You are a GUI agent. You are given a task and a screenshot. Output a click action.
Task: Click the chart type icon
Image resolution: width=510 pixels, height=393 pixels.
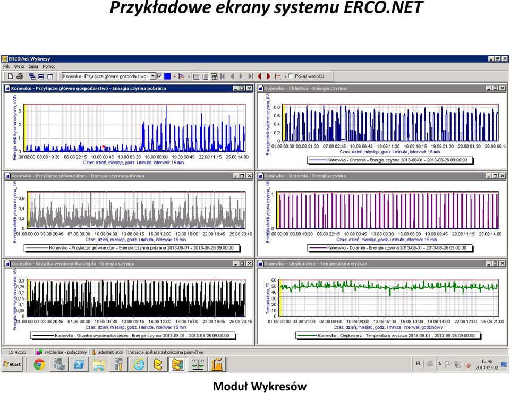(x=182, y=76)
